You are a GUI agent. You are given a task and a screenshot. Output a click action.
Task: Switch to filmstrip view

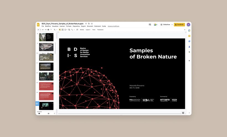click(39, 114)
